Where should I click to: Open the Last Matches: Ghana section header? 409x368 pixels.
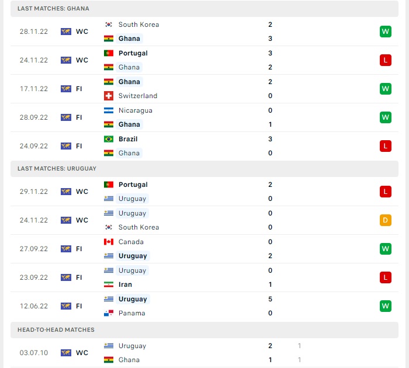click(204, 9)
